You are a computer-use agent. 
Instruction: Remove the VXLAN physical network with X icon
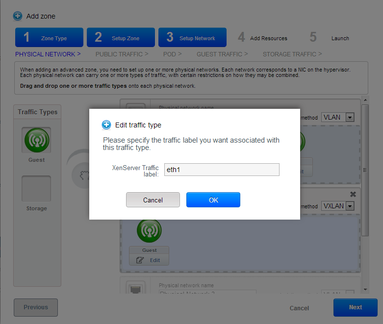(353, 195)
